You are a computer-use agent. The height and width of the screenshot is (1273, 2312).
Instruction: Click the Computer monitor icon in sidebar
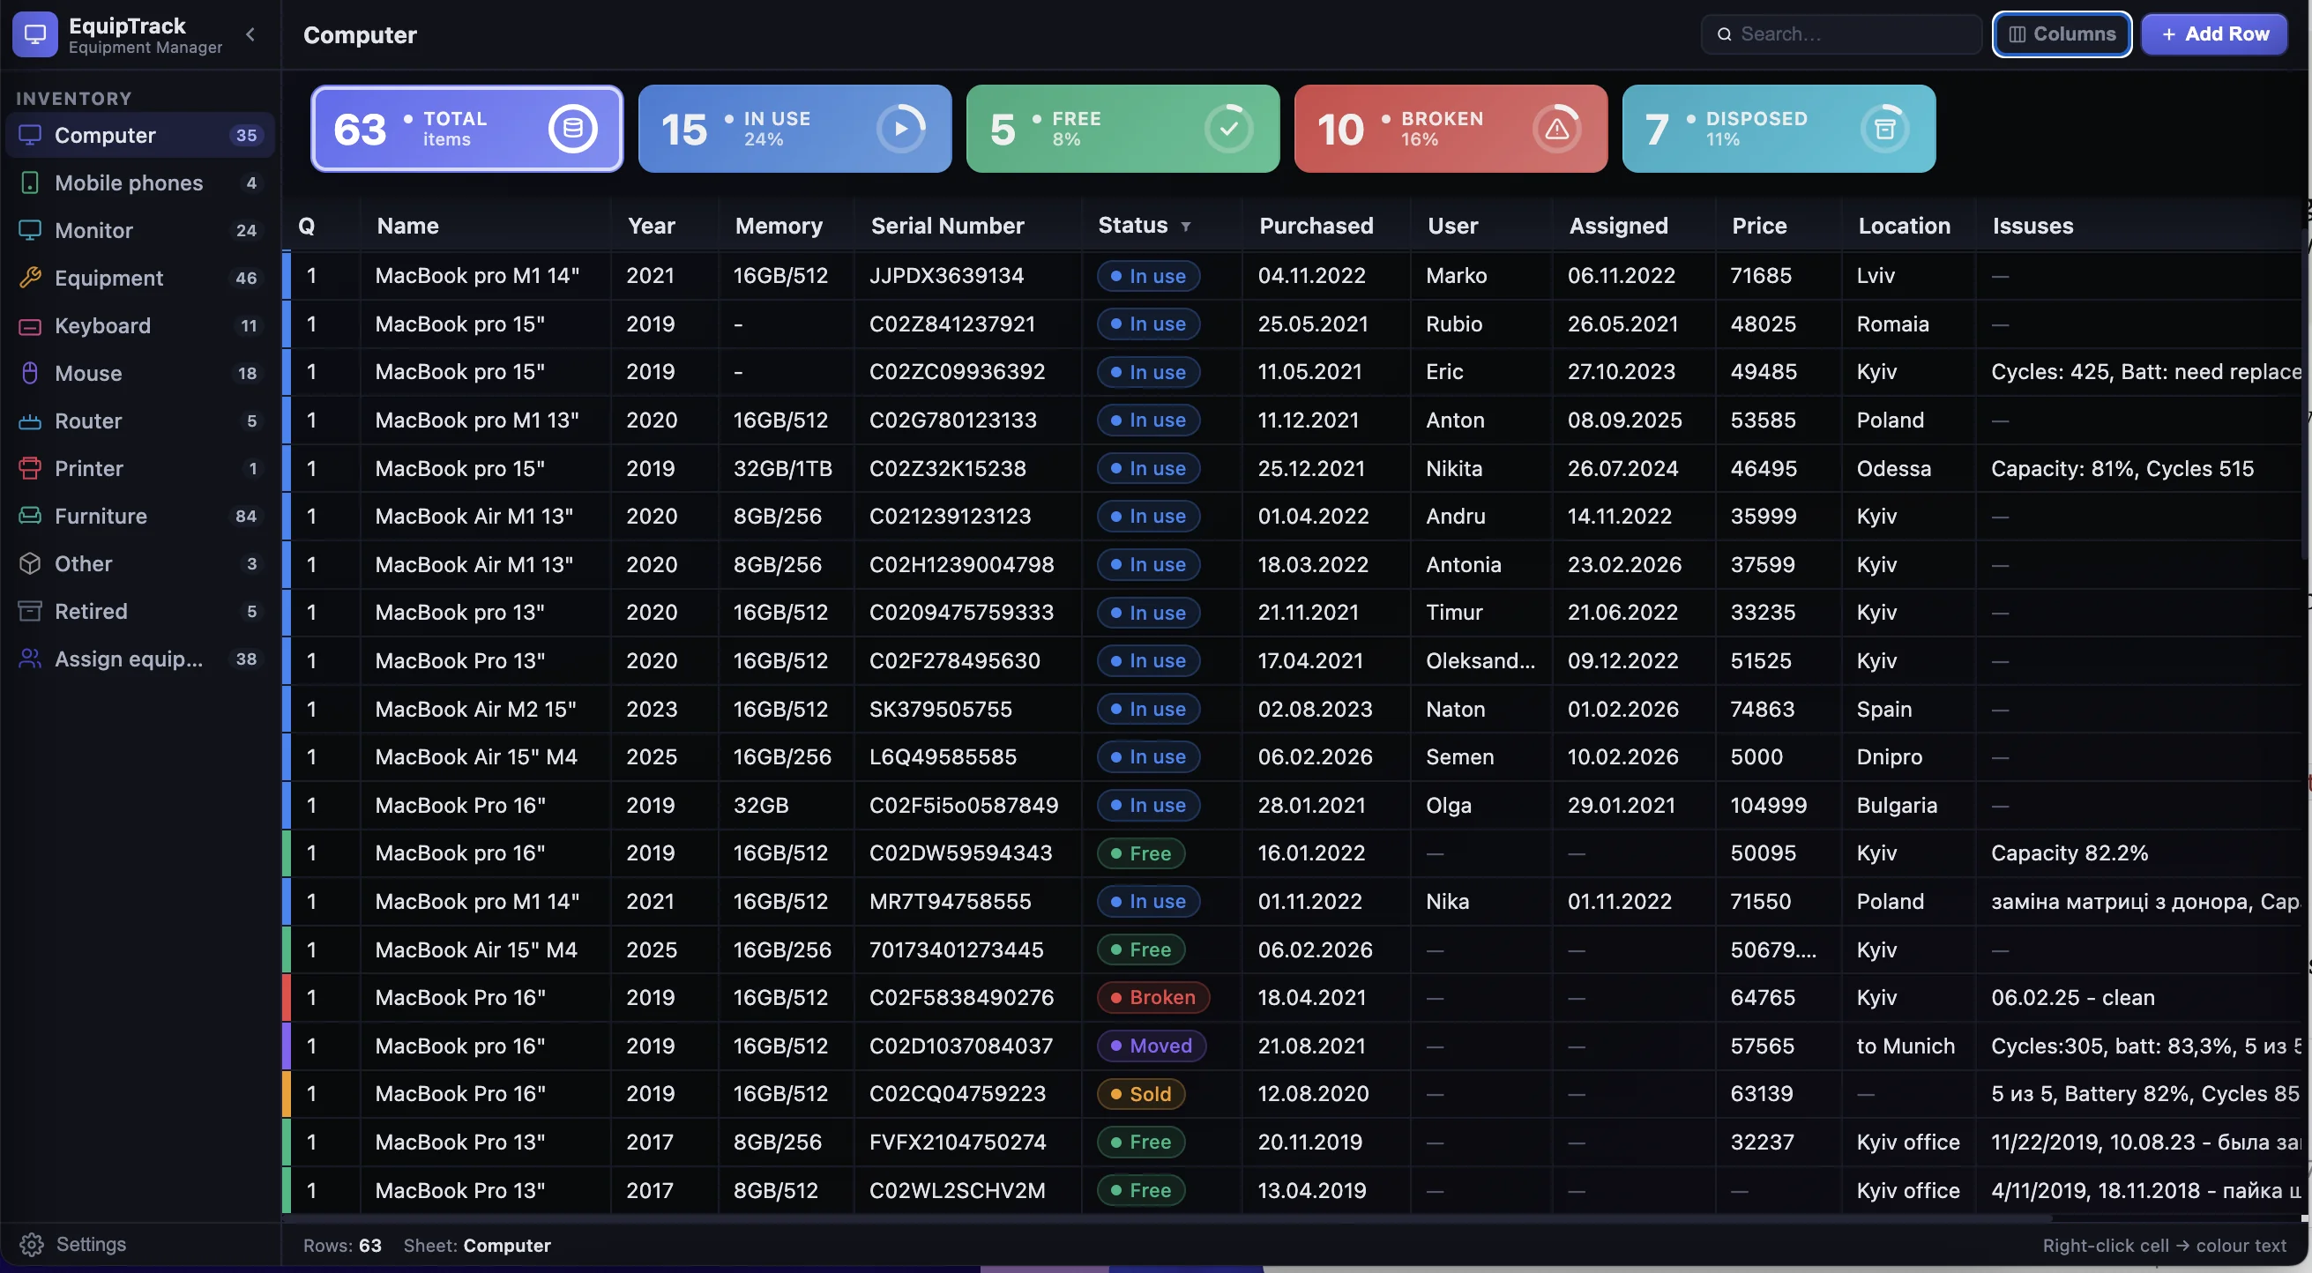click(x=30, y=136)
